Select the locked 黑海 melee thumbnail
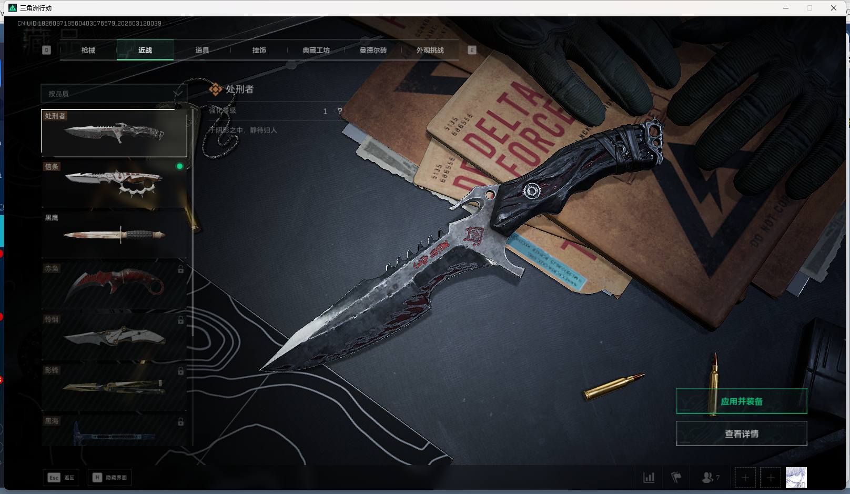 (114, 430)
